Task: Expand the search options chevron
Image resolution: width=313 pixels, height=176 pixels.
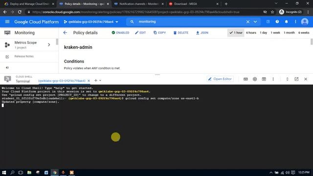Action: click(255, 22)
